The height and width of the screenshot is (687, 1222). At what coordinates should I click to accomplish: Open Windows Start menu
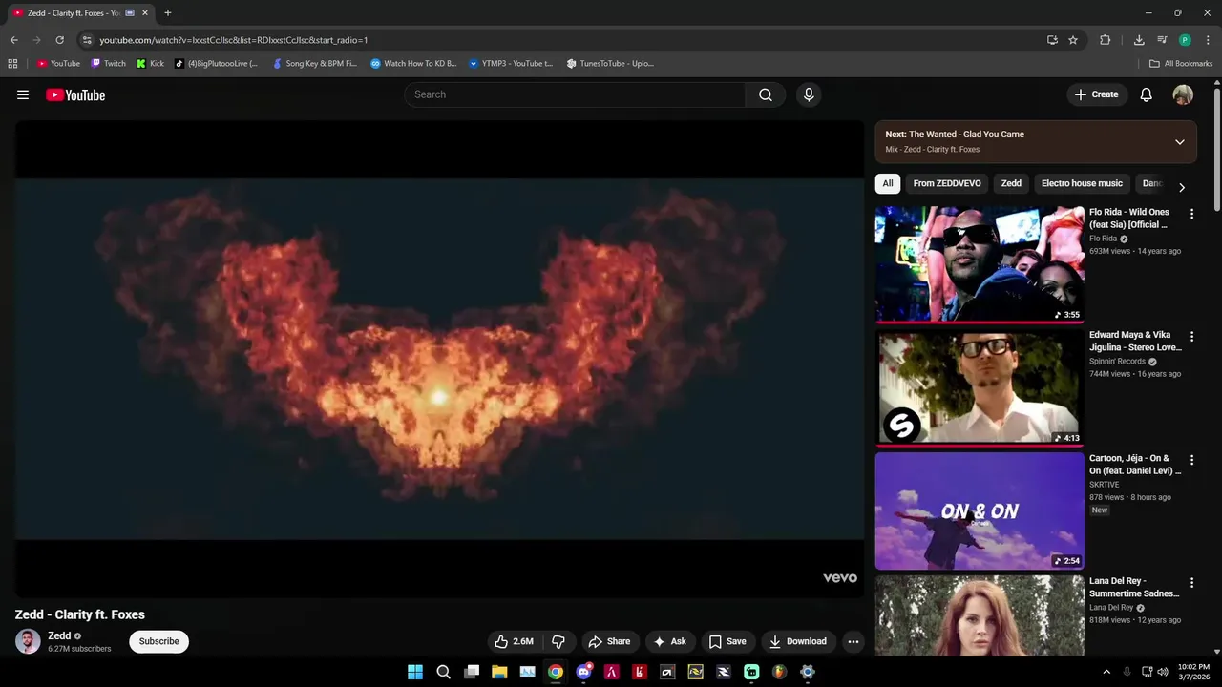click(415, 672)
